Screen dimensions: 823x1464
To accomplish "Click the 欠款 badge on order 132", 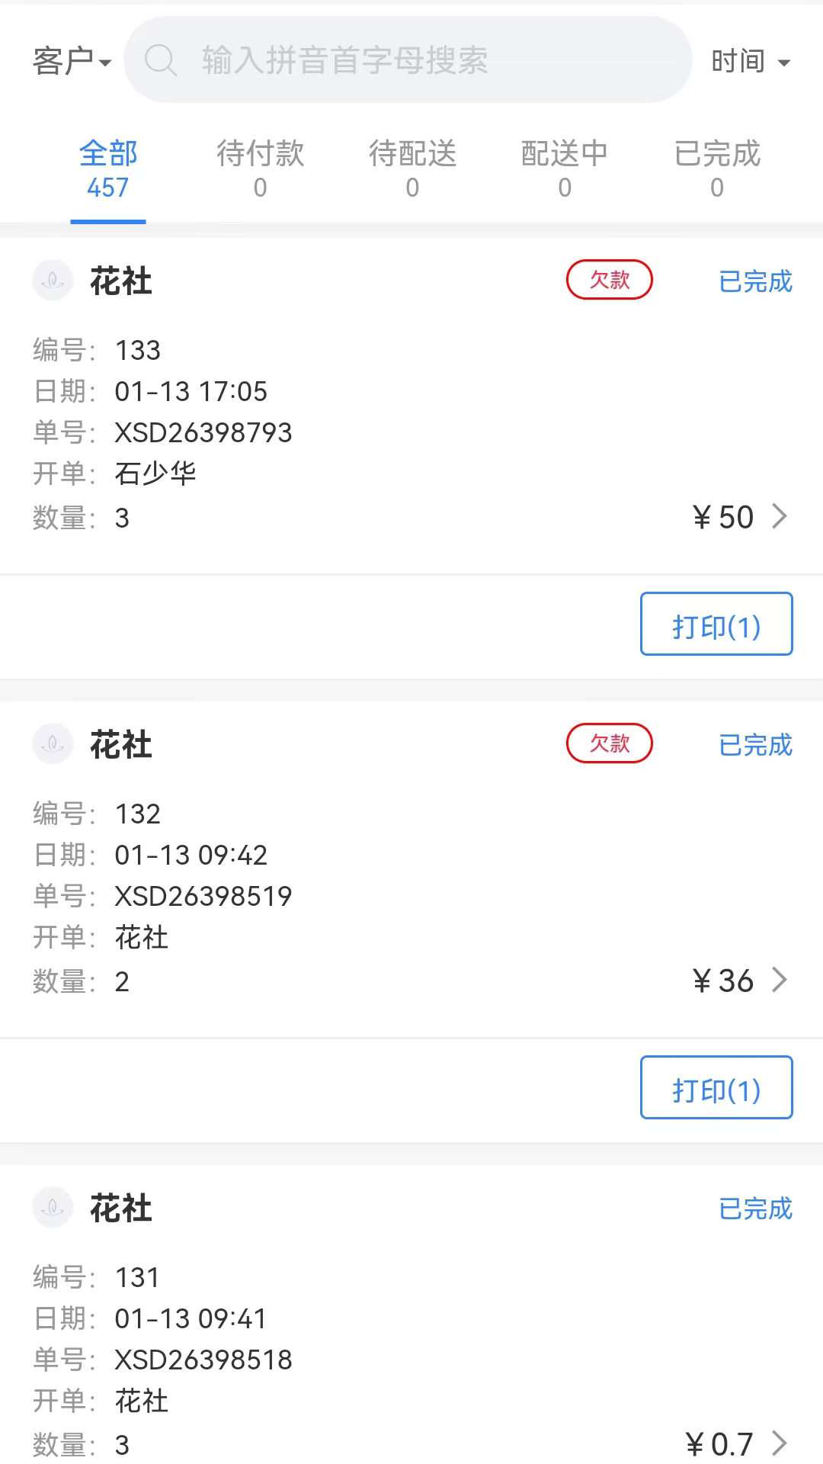I will (609, 743).
